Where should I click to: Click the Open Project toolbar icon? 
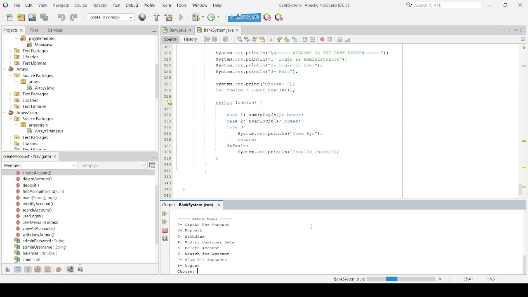32,17
